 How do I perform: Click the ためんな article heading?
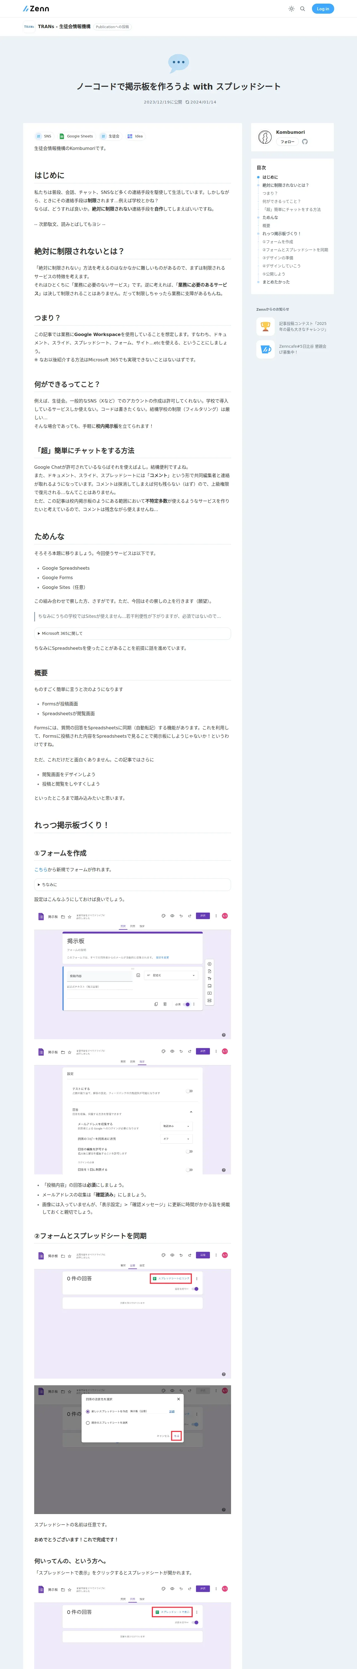pyautogui.click(x=49, y=537)
